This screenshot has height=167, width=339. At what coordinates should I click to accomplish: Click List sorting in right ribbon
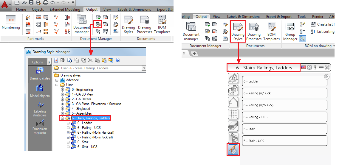pos(323,32)
